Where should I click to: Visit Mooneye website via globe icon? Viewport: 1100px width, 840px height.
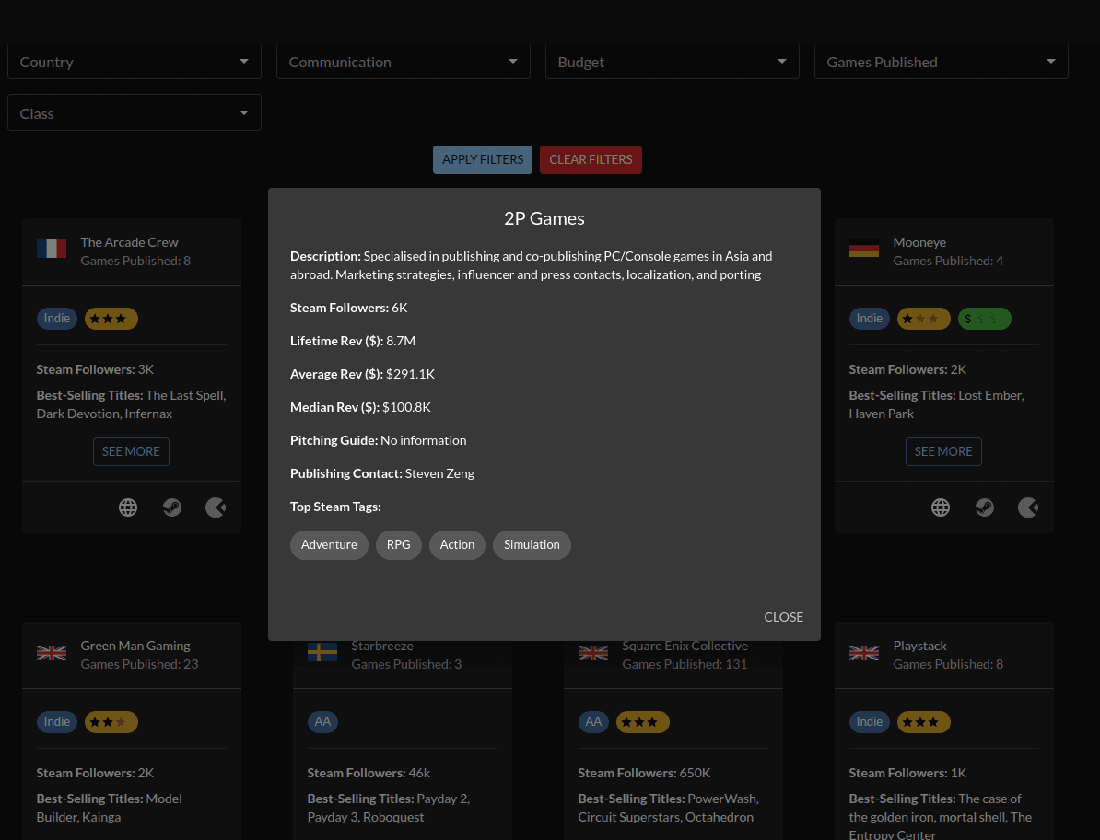(940, 507)
